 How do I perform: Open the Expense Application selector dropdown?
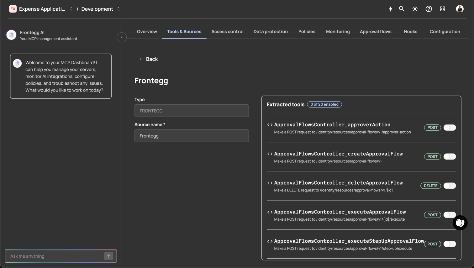pos(42,9)
